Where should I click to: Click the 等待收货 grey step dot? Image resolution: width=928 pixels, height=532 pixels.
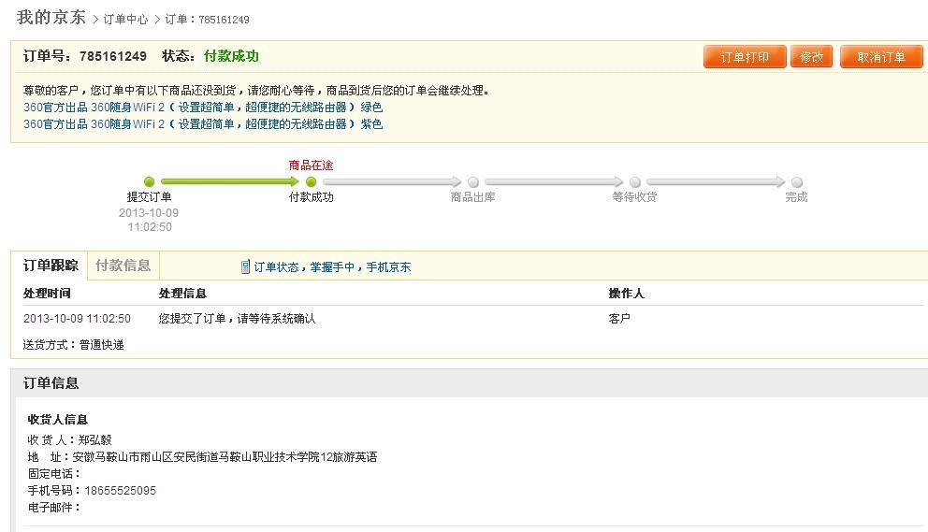point(635,181)
